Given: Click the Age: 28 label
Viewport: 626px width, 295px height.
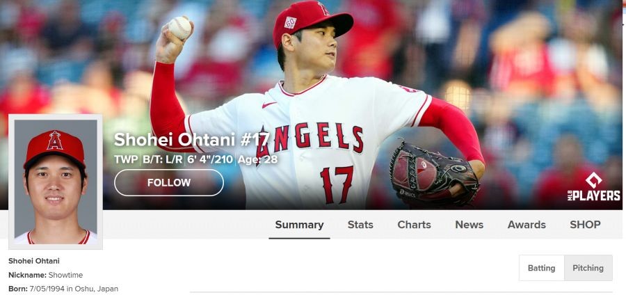Looking at the screenshot, I should click(x=257, y=159).
